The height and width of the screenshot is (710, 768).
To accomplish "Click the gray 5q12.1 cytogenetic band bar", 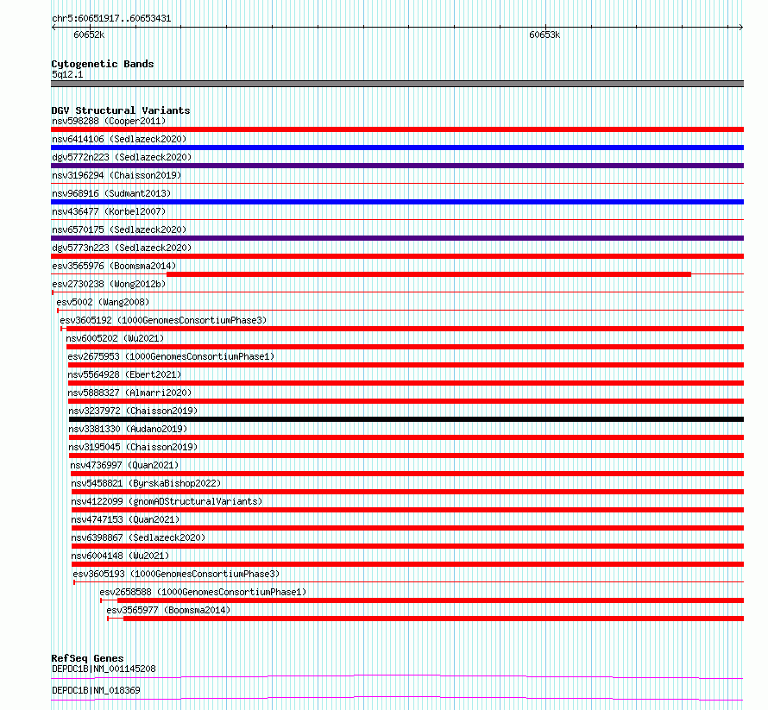I will 397,84.
